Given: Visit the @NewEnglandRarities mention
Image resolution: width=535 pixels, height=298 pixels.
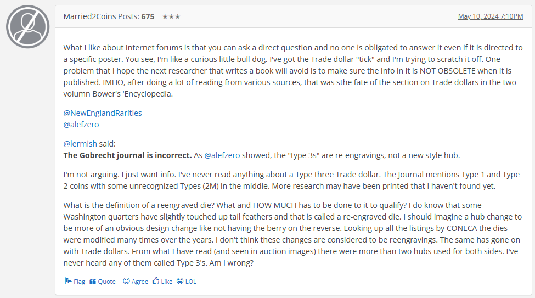Looking at the screenshot, I should pos(103,113).
